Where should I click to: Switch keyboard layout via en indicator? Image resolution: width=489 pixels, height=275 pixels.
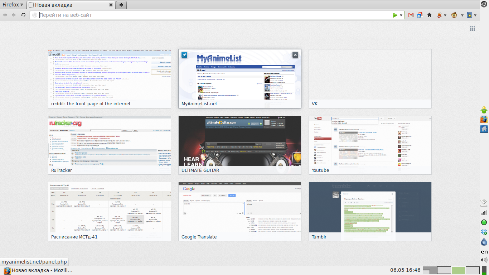point(484,251)
